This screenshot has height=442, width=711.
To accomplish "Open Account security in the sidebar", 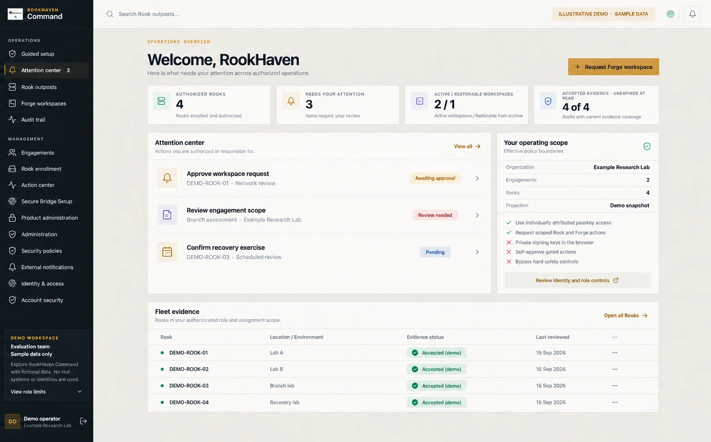I will tap(46, 300).
